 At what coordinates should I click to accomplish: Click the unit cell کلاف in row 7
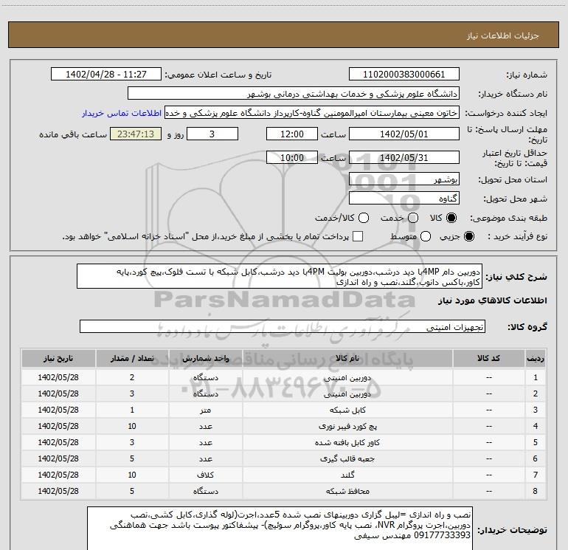coord(205,475)
